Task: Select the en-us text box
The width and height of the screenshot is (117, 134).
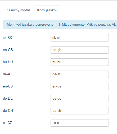Action: 80,86
